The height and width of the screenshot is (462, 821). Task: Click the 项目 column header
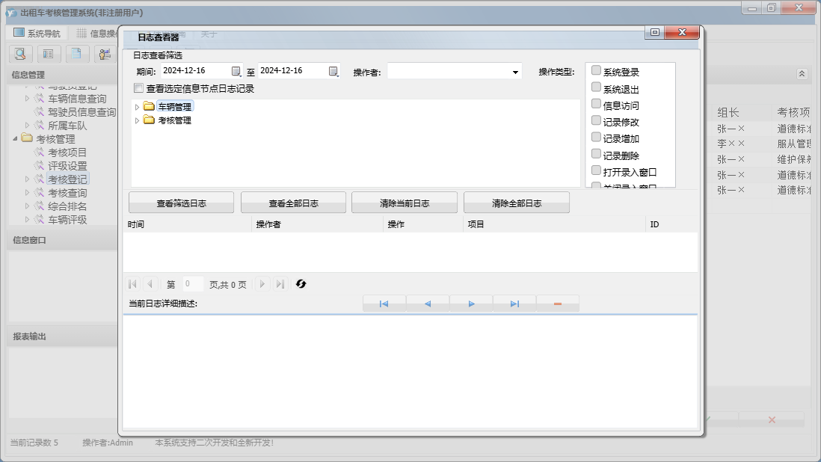555,224
